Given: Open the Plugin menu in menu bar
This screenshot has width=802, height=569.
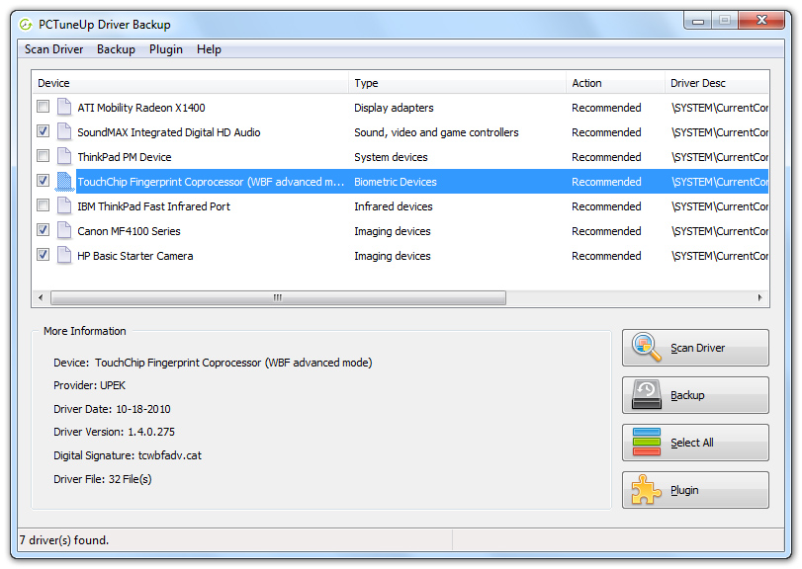Looking at the screenshot, I should click(166, 49).
